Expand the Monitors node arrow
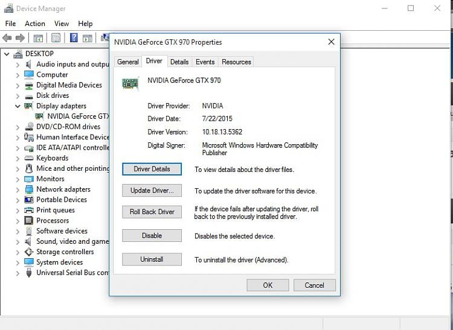Screen dimensions: 453x330 point(18,179)
